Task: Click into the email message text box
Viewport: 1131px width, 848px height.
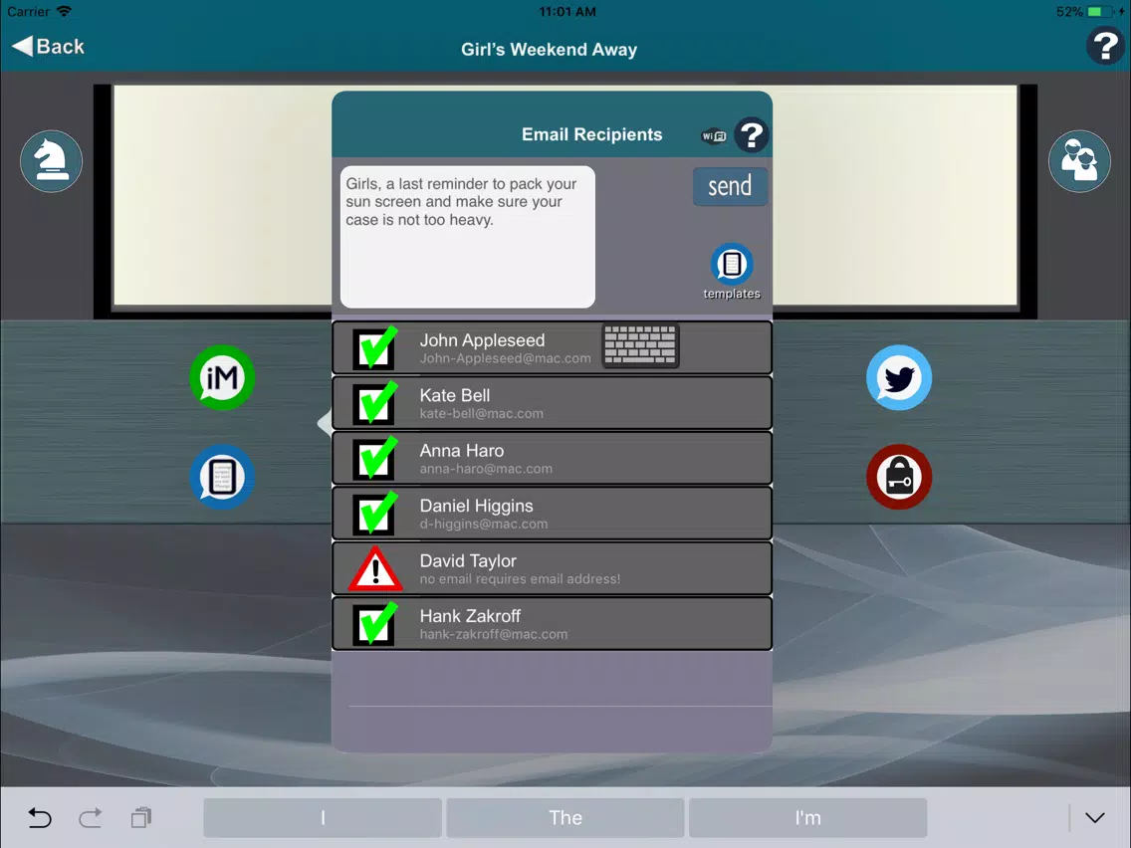Action: (467, 237)
